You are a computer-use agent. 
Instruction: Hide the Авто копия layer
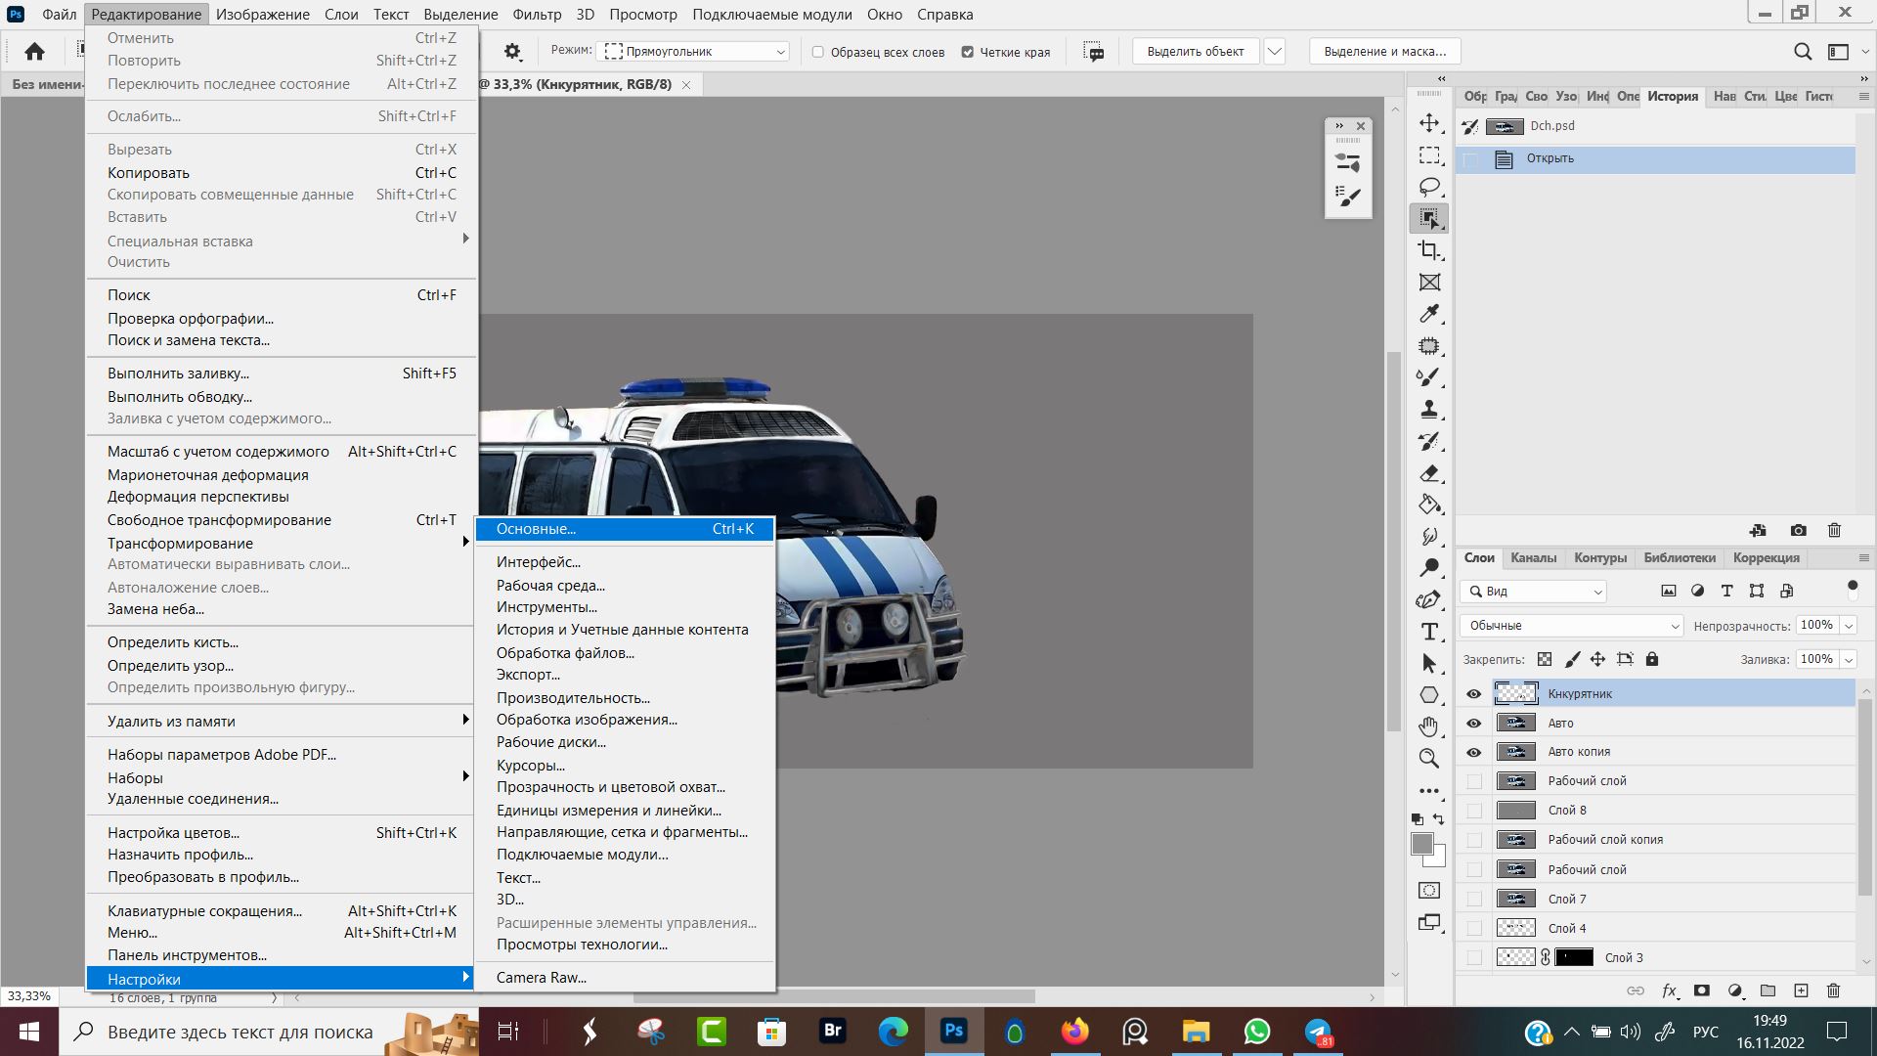tap(1473, 753)
